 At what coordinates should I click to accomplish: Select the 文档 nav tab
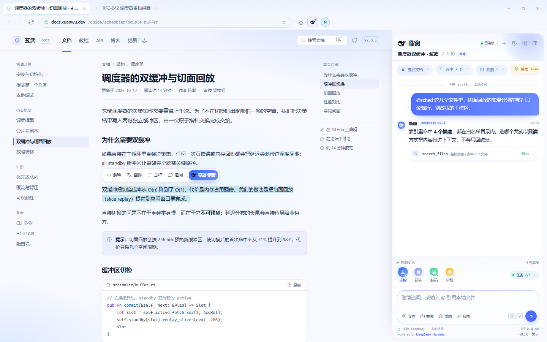coord(67,40)
